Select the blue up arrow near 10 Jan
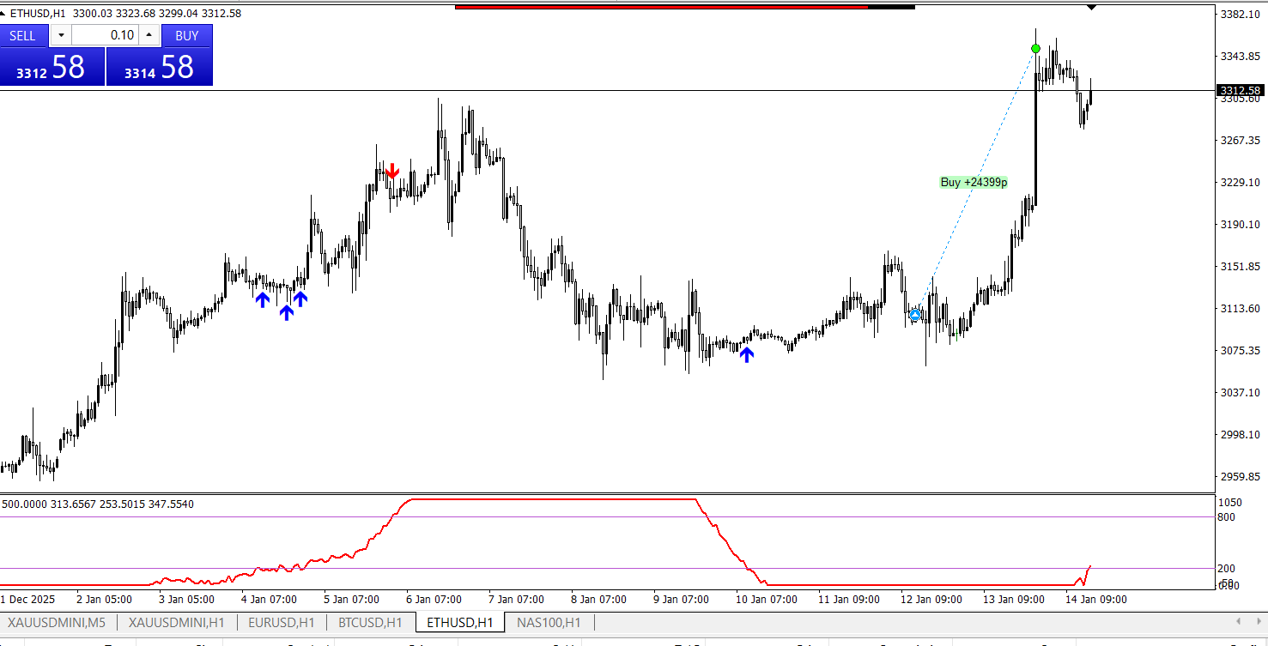This screenshot has height=646, width=1268. click(747, 354)
